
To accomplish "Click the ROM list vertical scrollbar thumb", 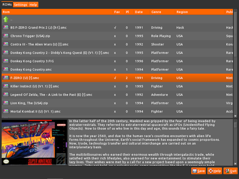I will point(235,34).
